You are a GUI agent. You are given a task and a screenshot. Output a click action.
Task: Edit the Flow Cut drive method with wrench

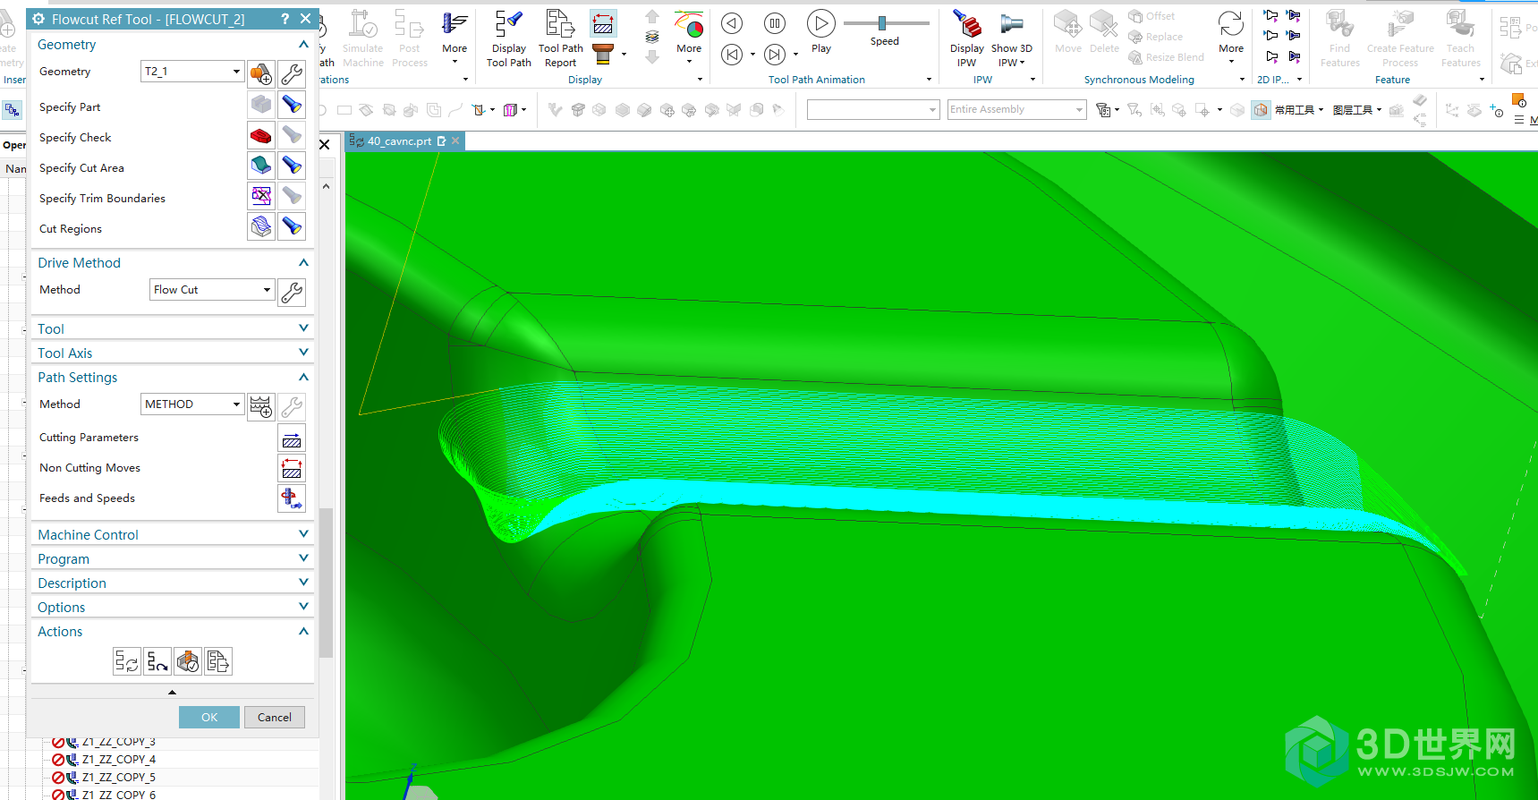pyautogui.click(x=292, y=293)
